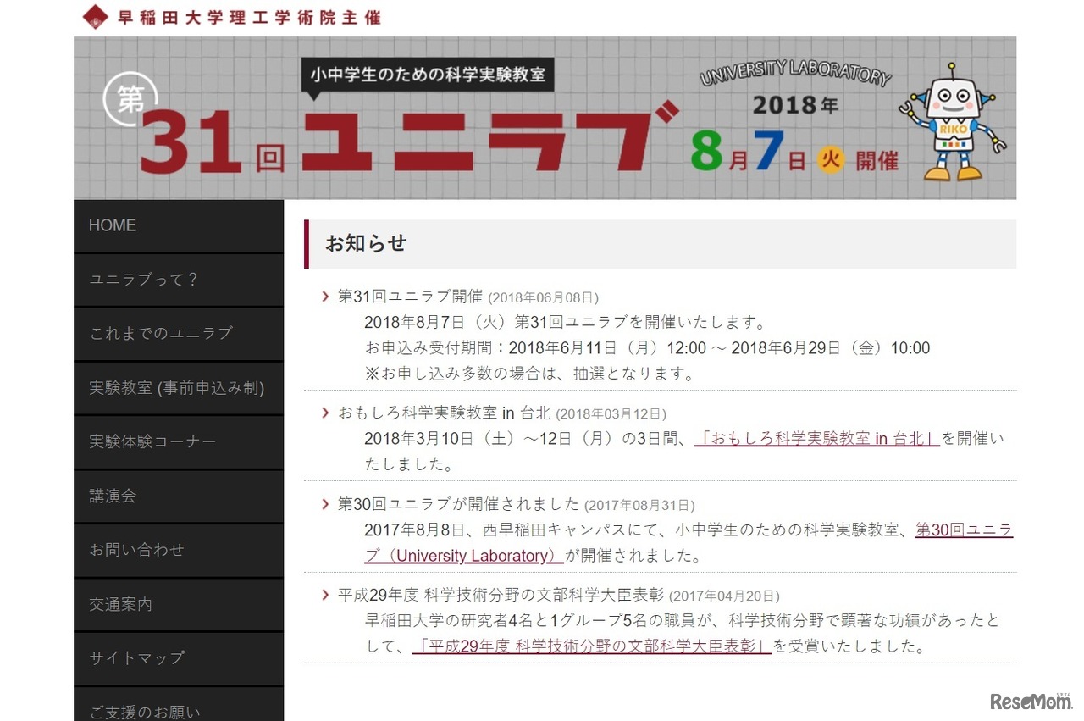Screen dimensions: 1084x721
Task: Select 交通案内 menu item
Action: (x=179, y=605)
